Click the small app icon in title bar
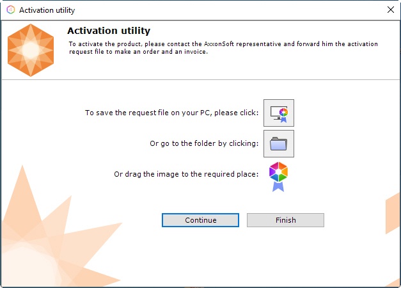Screen dimensions: 401x288 pos(10,10)
